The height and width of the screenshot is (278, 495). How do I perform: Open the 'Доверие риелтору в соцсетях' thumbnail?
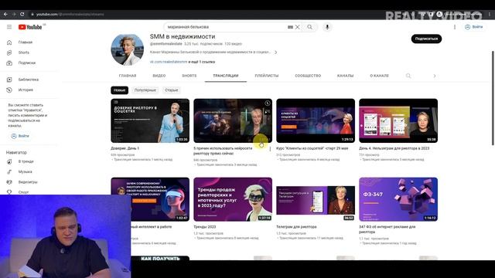[x=150, y=120]
